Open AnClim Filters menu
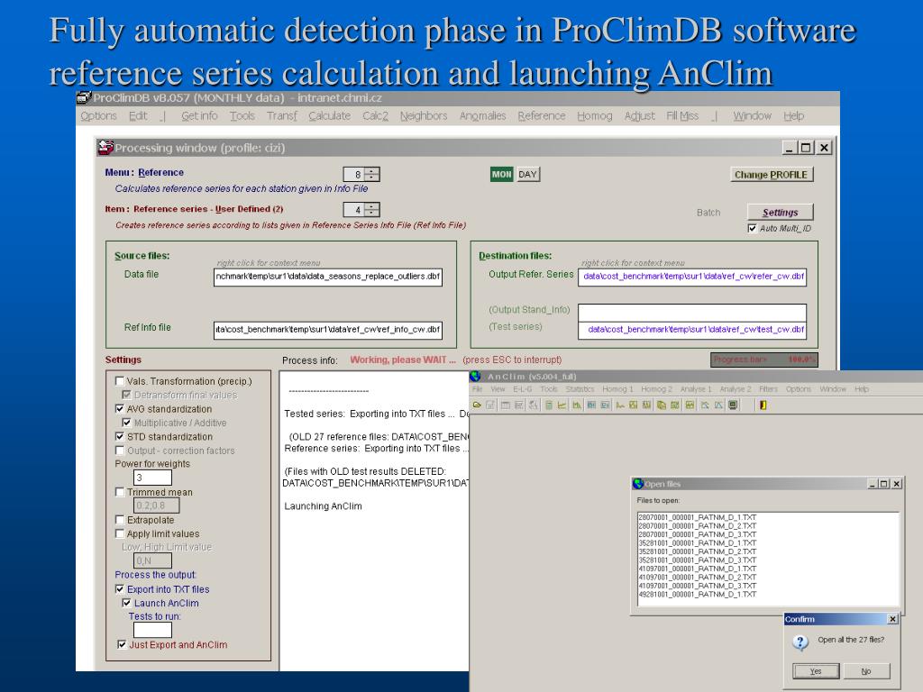The width and height of the screenshot is (923, 692). tap(768, 389)
